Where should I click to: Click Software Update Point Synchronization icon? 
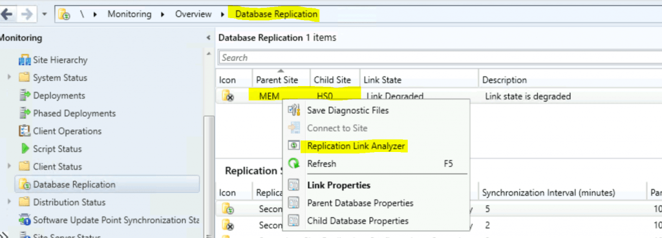(x=25, y=220)
